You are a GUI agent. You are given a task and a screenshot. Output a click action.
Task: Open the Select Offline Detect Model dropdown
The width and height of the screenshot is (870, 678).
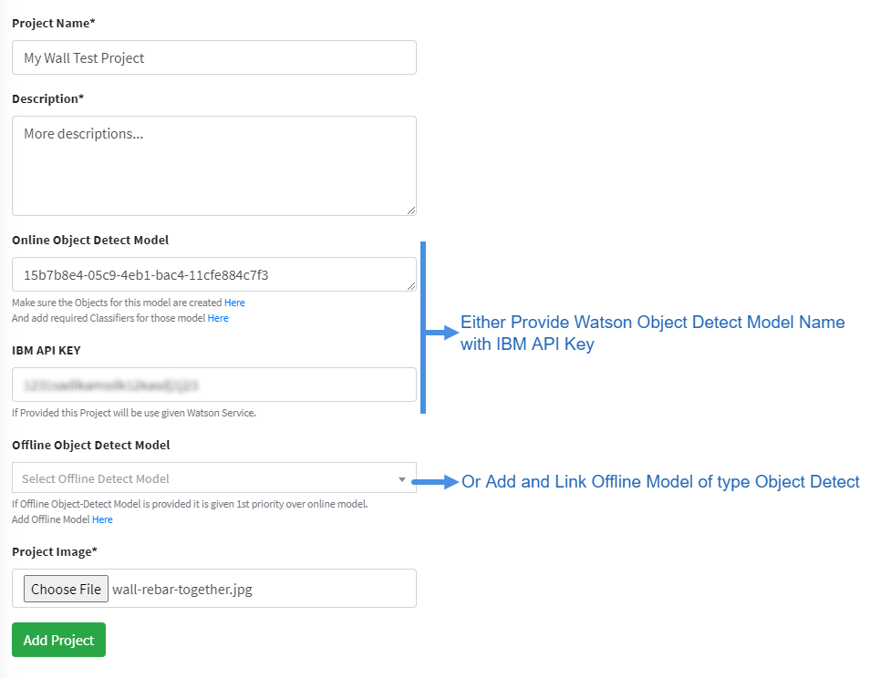point(214,478)
